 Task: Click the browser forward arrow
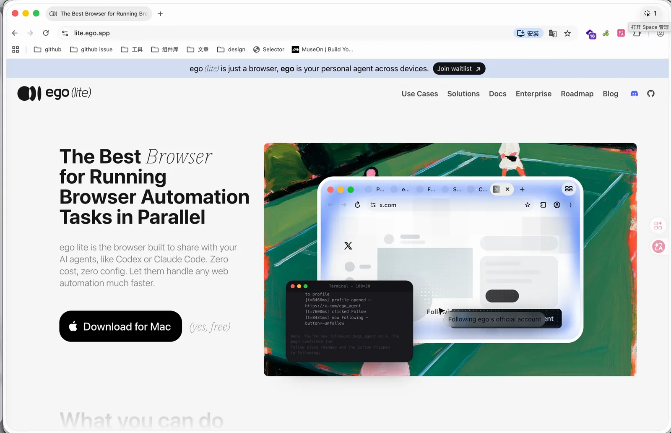click(x=30, y=33)
